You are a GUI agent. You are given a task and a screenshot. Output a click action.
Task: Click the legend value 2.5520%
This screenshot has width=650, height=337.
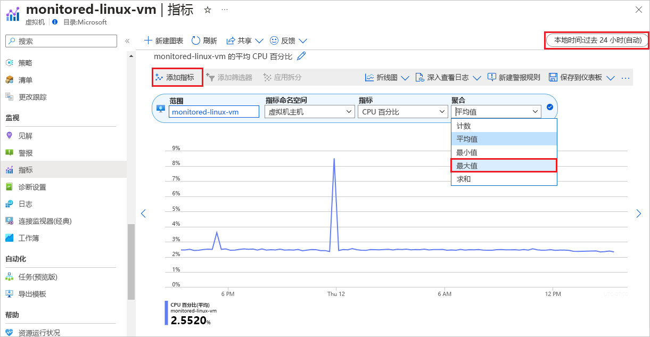[191, 320]
